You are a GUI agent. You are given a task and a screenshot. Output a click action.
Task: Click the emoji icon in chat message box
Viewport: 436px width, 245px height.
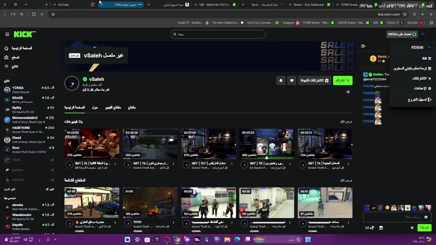pyautogui.click(x=426, y=217)
